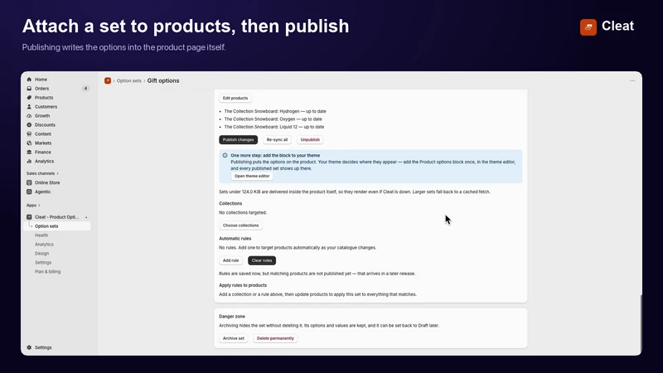Click the Add rule button
The width and height of the screenshot is (663, 373).
pyautogui.click(x=231, y=260)
